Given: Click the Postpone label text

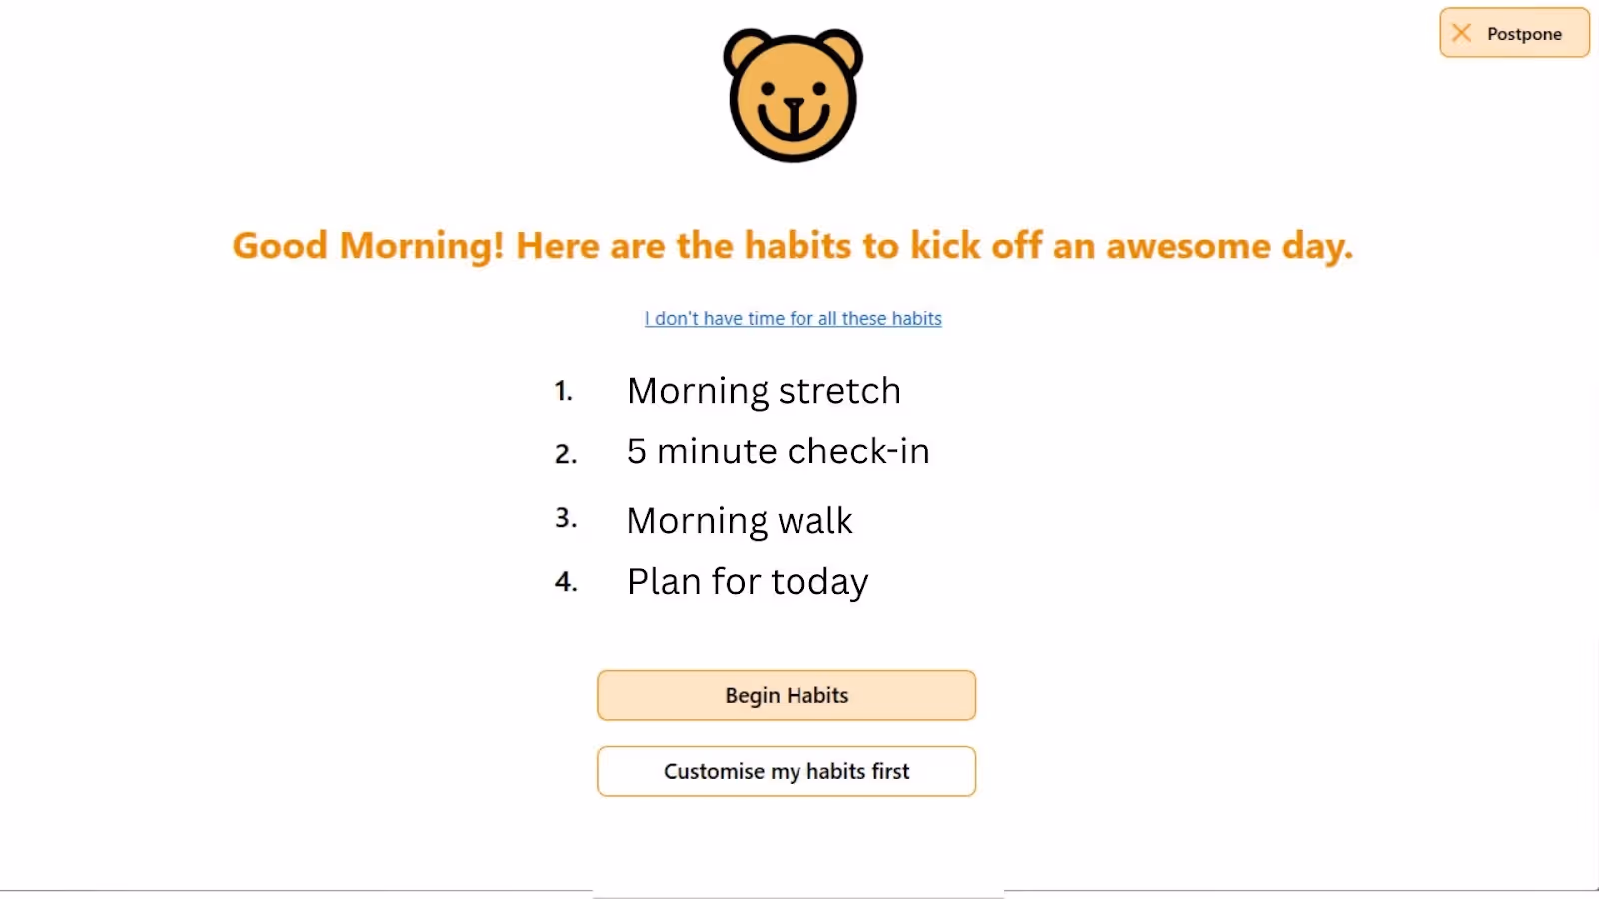Looking at the screenshot, I should click(x=1525, y=33).
